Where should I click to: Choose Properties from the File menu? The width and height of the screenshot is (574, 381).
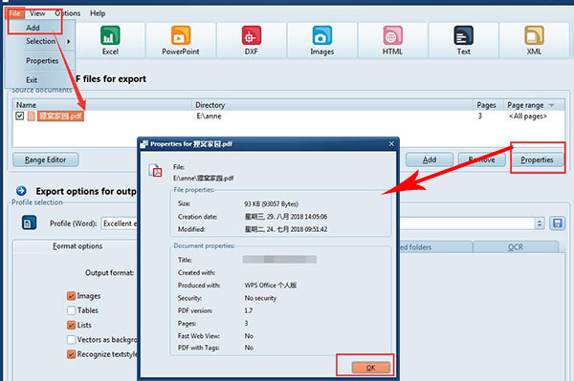41,61
